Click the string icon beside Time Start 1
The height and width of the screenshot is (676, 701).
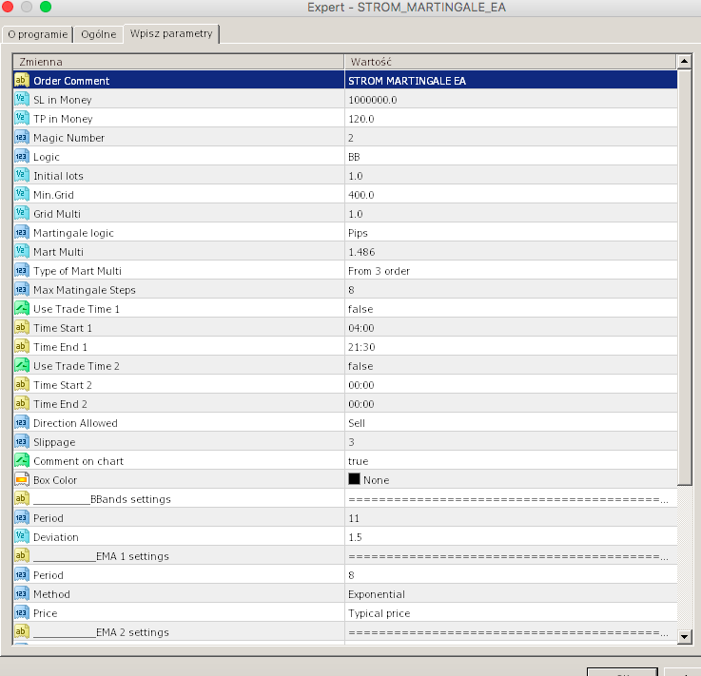[22, 327]
